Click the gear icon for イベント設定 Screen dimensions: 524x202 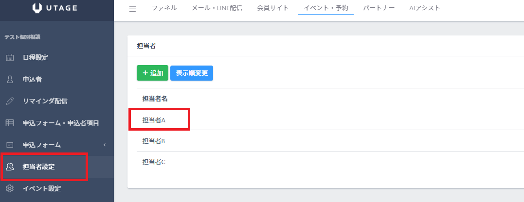pos(9,188)
